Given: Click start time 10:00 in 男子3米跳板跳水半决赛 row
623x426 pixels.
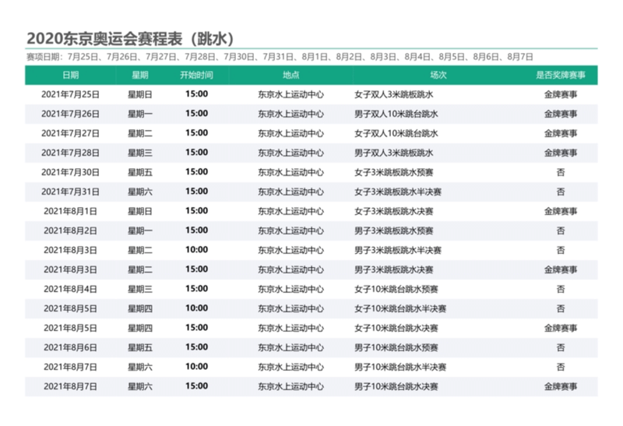Looking at the screenshot, I should 196,250.
